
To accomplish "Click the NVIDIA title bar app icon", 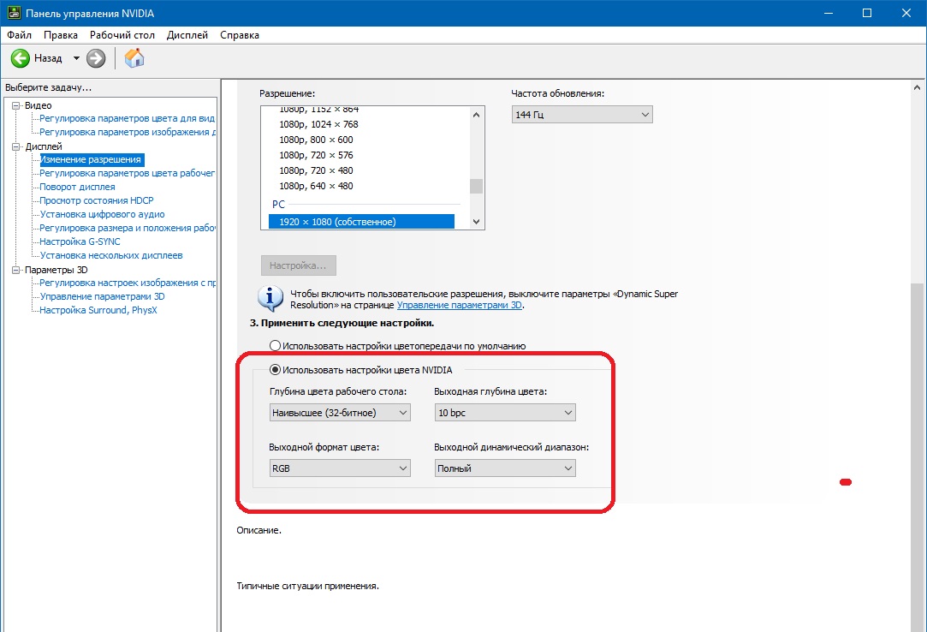I will pyautogui.click(x=13, y=13).
